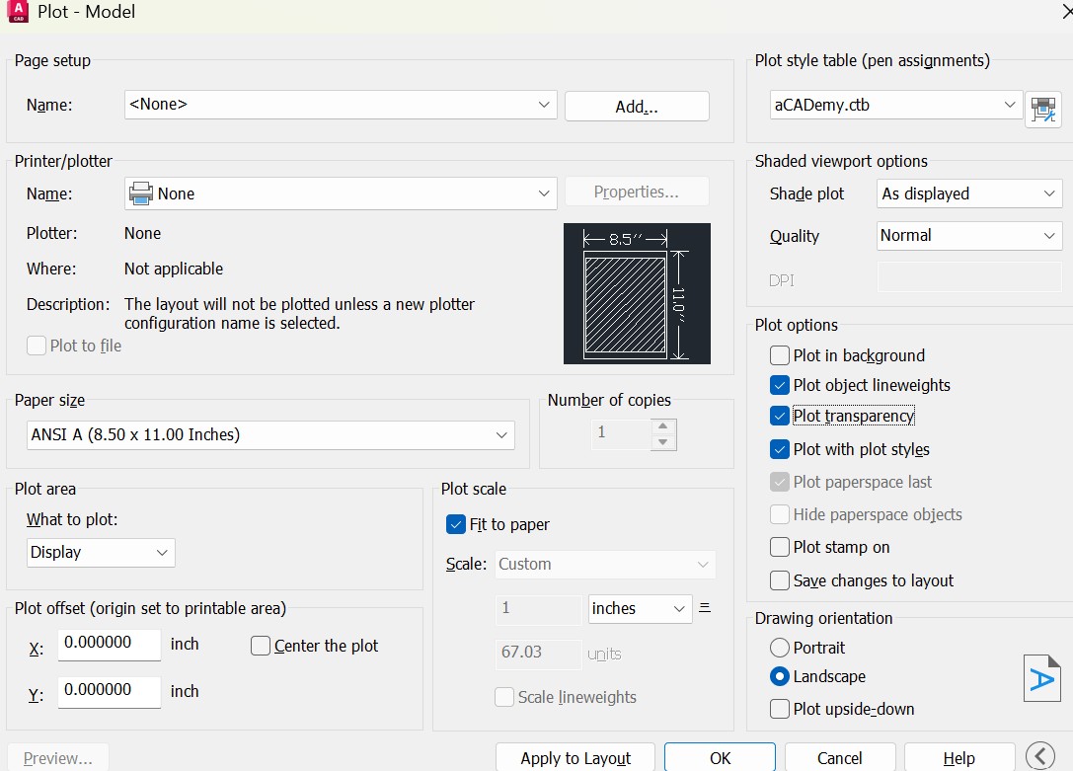Image resolution: width=1073 pixels, height=771 pixels.
Task: Click the plotter description text
Action: (300, 313)
